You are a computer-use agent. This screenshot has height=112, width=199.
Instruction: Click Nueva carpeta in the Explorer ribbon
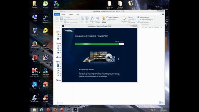click(x=104, y=20)
